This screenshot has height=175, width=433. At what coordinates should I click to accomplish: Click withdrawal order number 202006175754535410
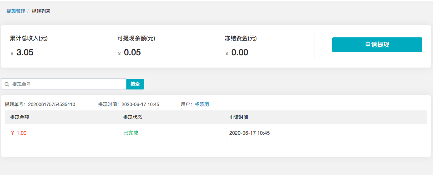click(x=52, y=105)
